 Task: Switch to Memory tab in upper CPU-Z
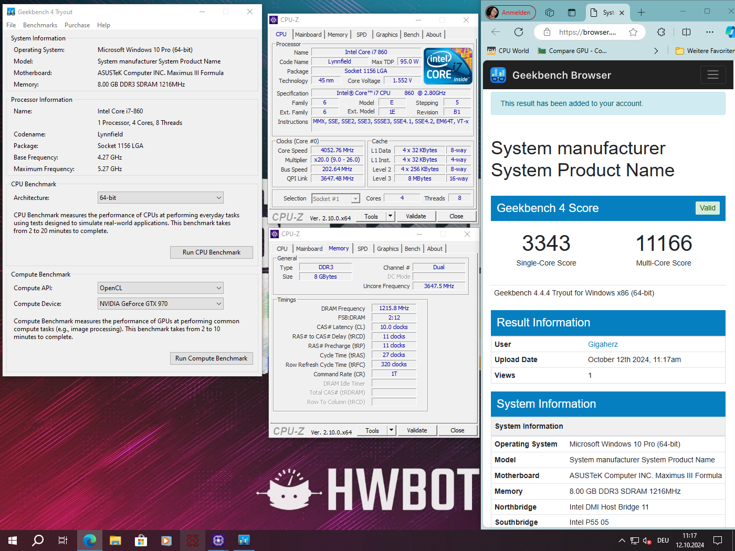[338, 35]
